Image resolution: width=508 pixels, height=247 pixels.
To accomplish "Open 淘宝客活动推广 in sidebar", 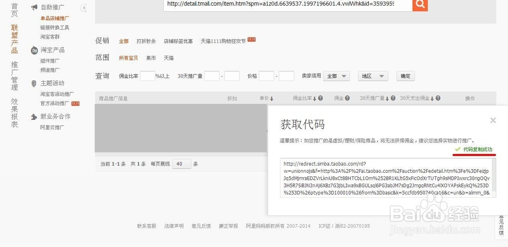I will tap(57, 94).
